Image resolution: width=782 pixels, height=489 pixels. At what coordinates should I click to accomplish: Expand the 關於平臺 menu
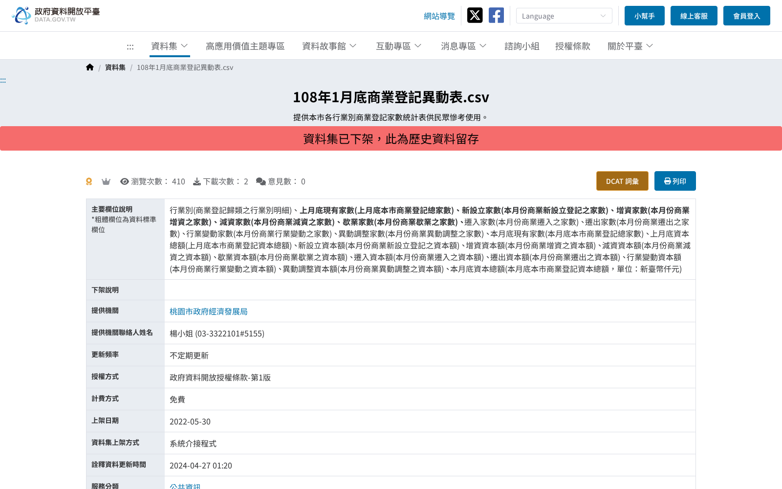click(x=630, y=46)
